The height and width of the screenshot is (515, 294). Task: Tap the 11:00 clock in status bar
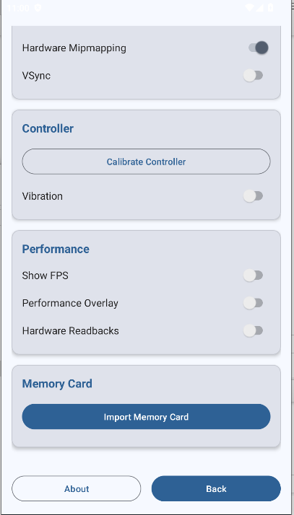(18, 8)
